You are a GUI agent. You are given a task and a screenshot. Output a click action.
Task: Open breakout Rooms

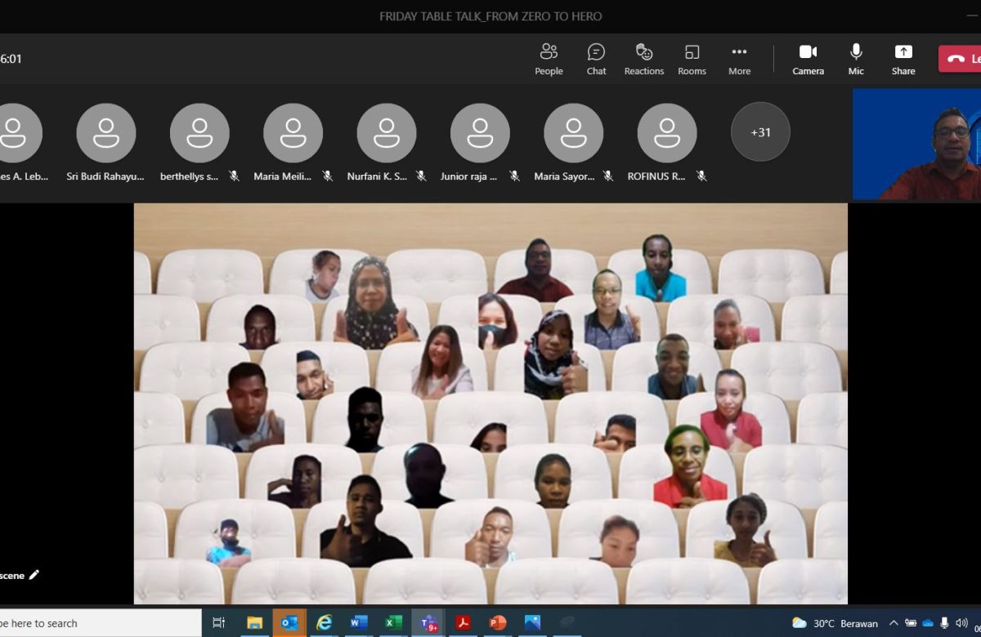692,59
